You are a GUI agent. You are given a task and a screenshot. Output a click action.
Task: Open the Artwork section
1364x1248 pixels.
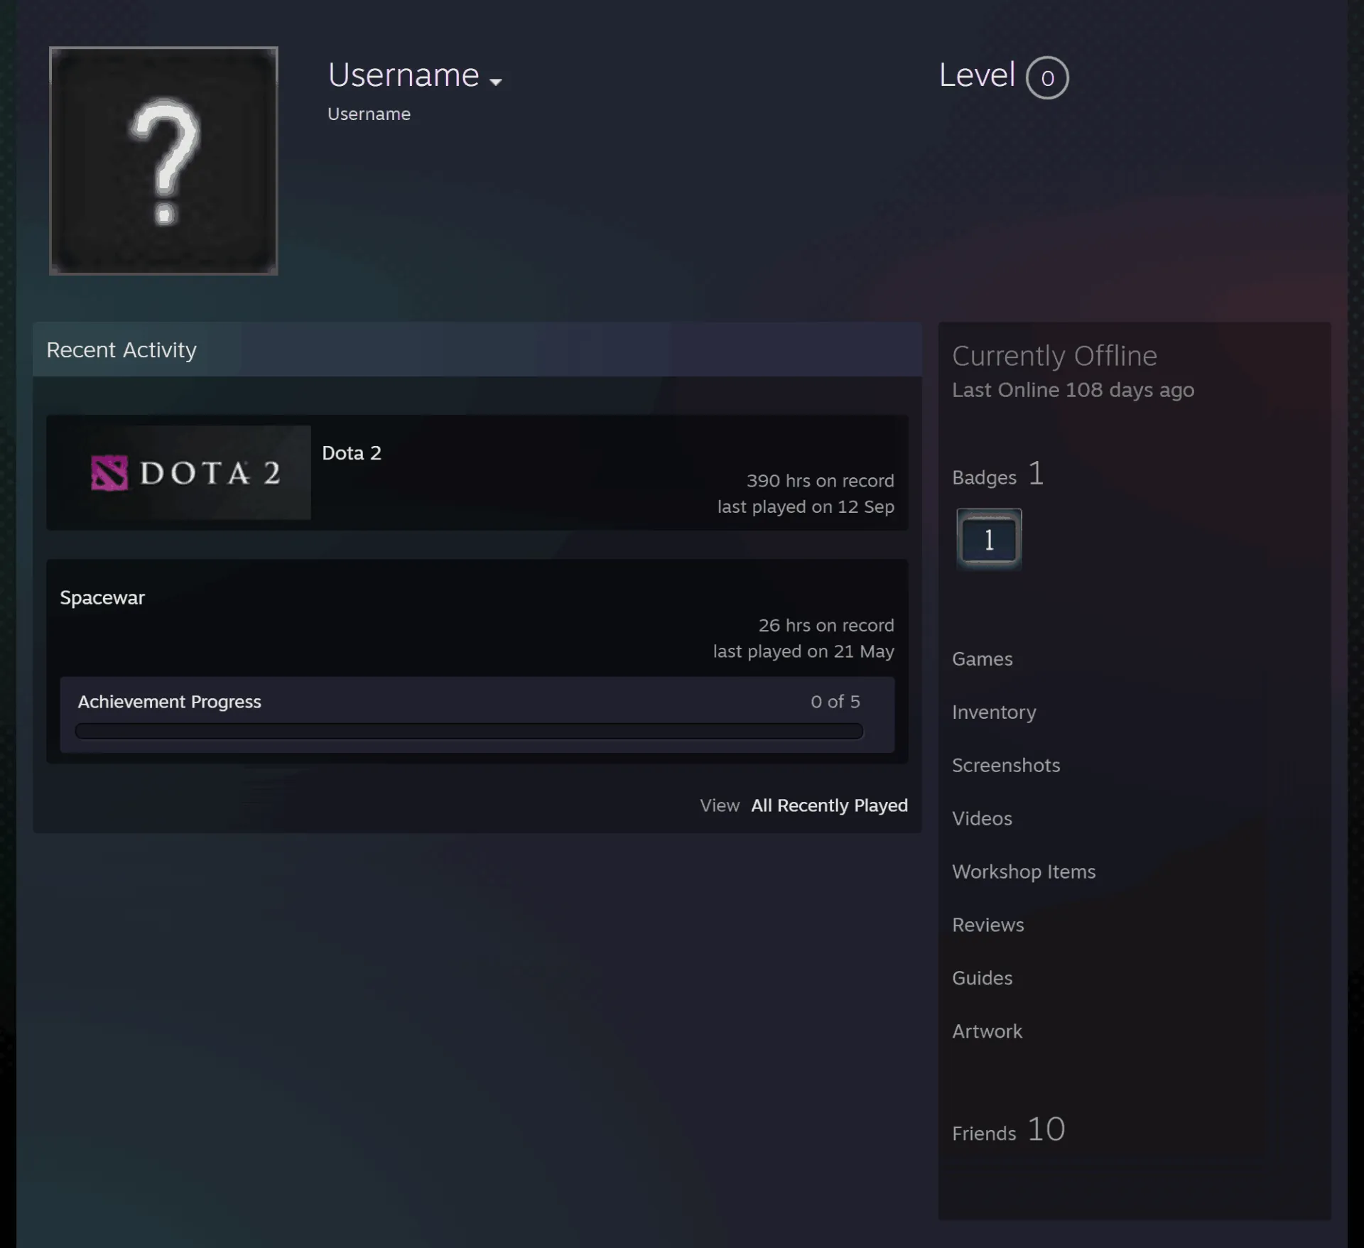987,1032
